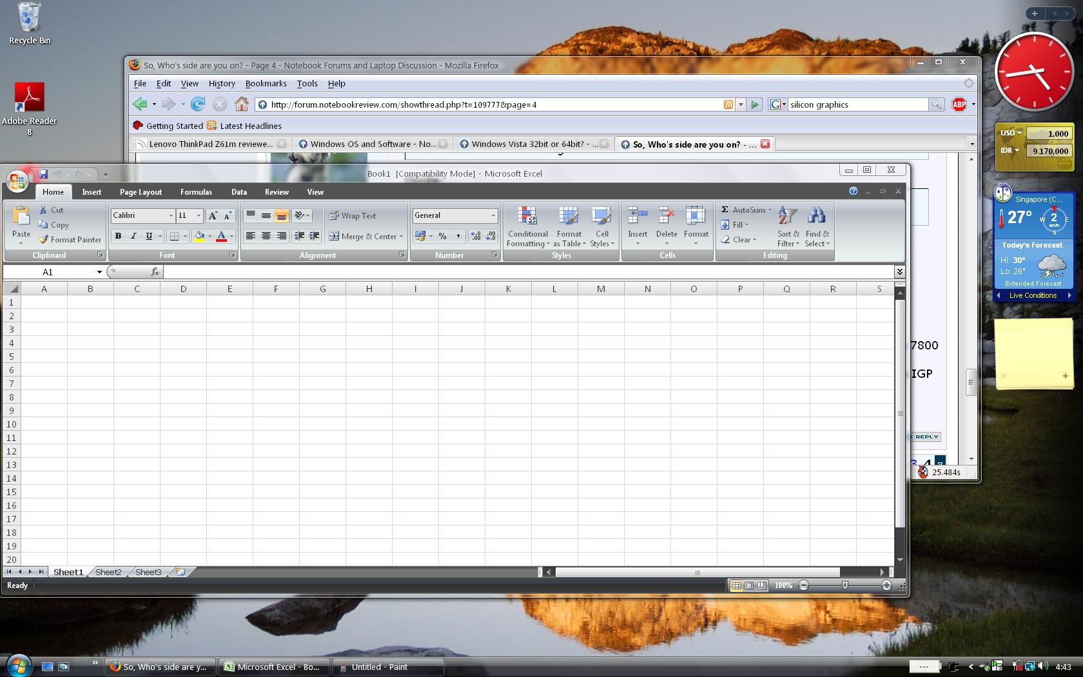1083x677 pixels.
Task: Apply the Fill Color paint bucket
Action: pyautogui.click(x=200, y=237)
